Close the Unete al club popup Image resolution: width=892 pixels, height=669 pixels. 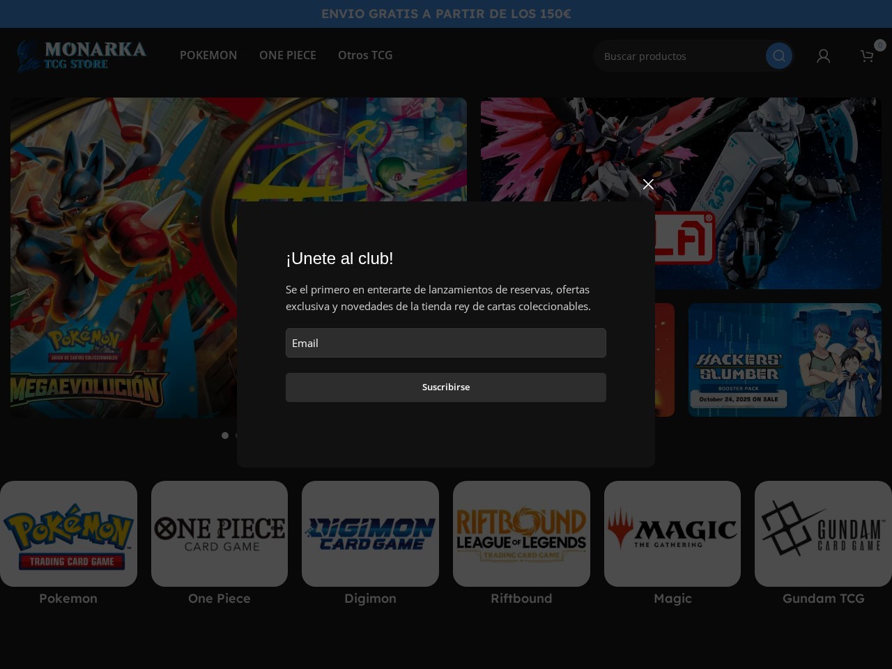click(648, 184)
